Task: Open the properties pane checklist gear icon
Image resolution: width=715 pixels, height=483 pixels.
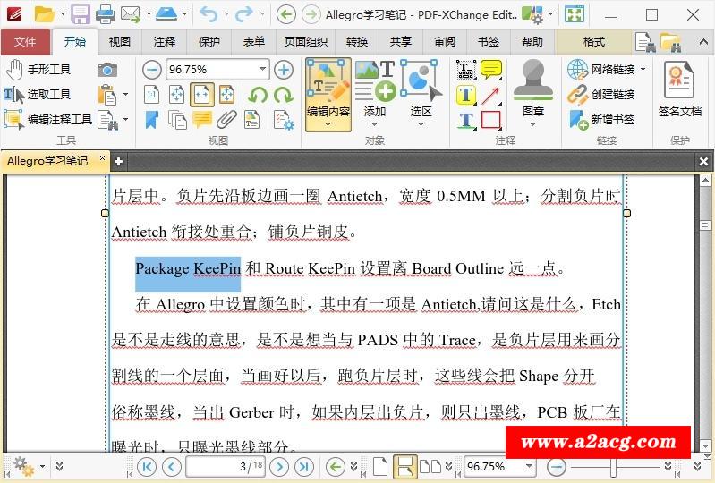Action: pos(284,120)
